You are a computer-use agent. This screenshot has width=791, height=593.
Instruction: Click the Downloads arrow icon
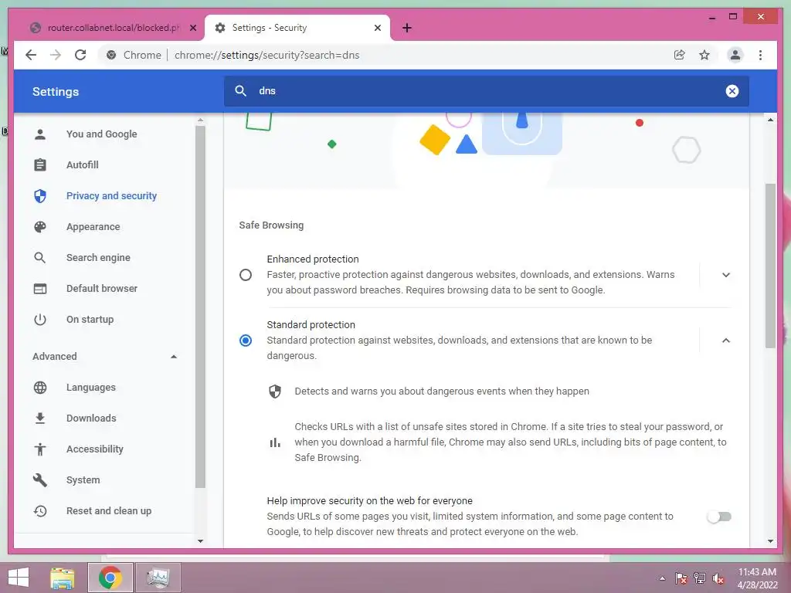[x=40, y=418]
